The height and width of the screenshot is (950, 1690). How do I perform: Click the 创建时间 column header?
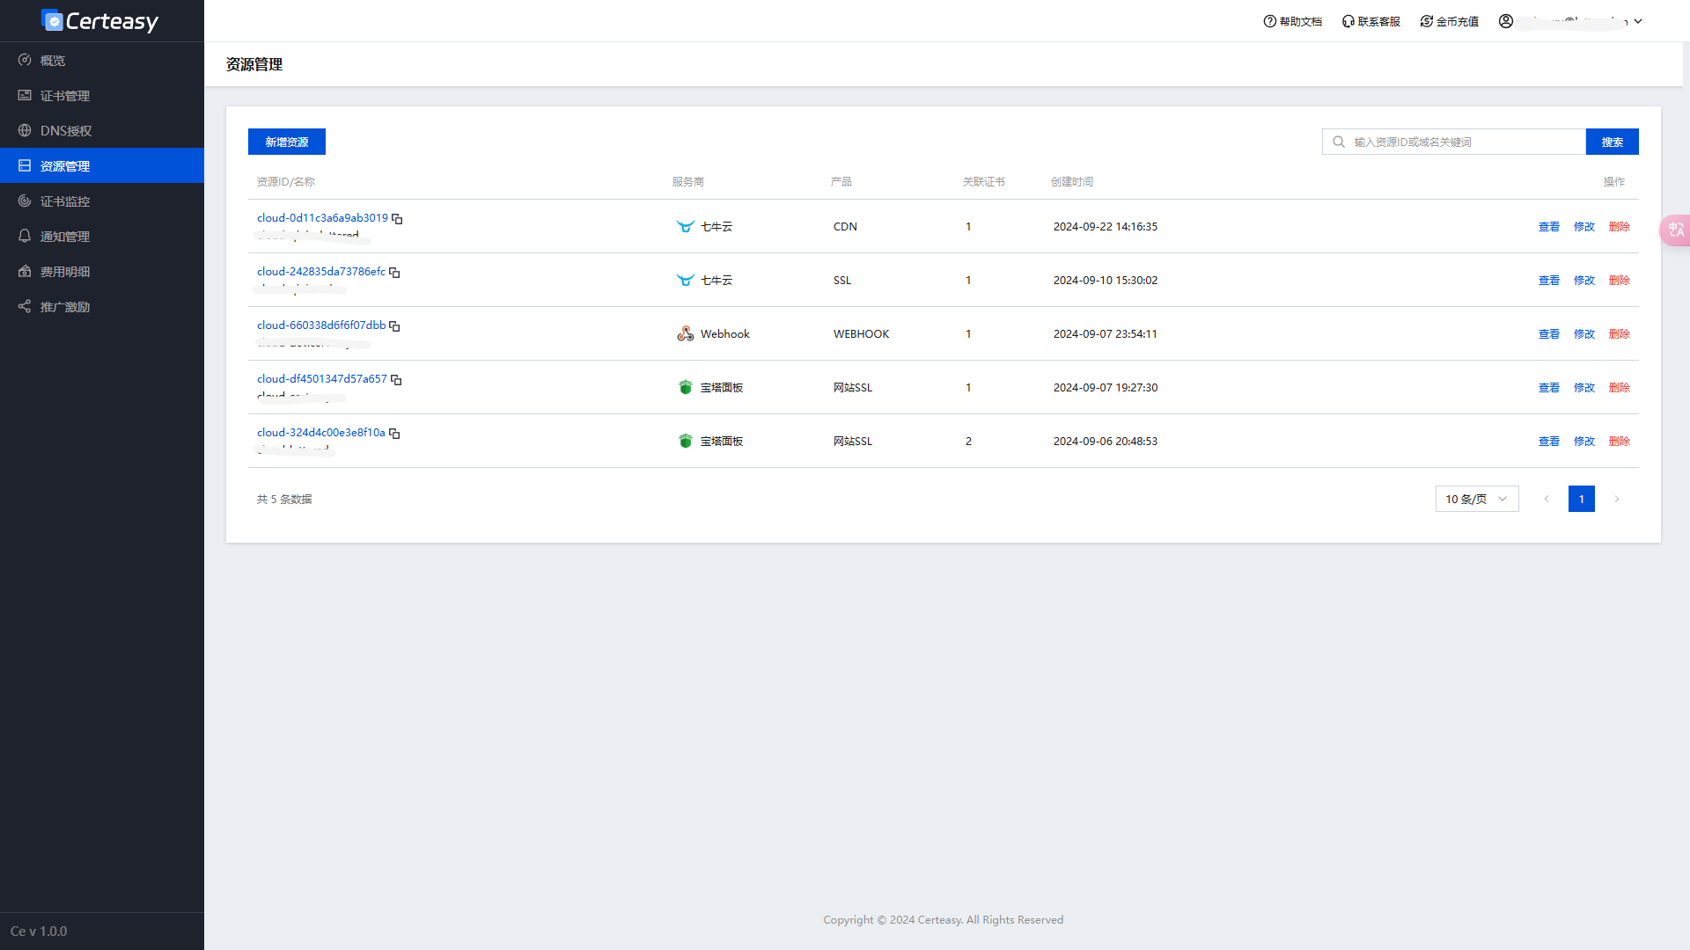click(1072, 181)
